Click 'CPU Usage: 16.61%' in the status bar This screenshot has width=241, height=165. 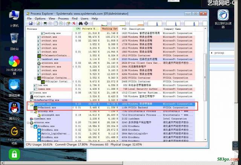[x=39, y=145]
